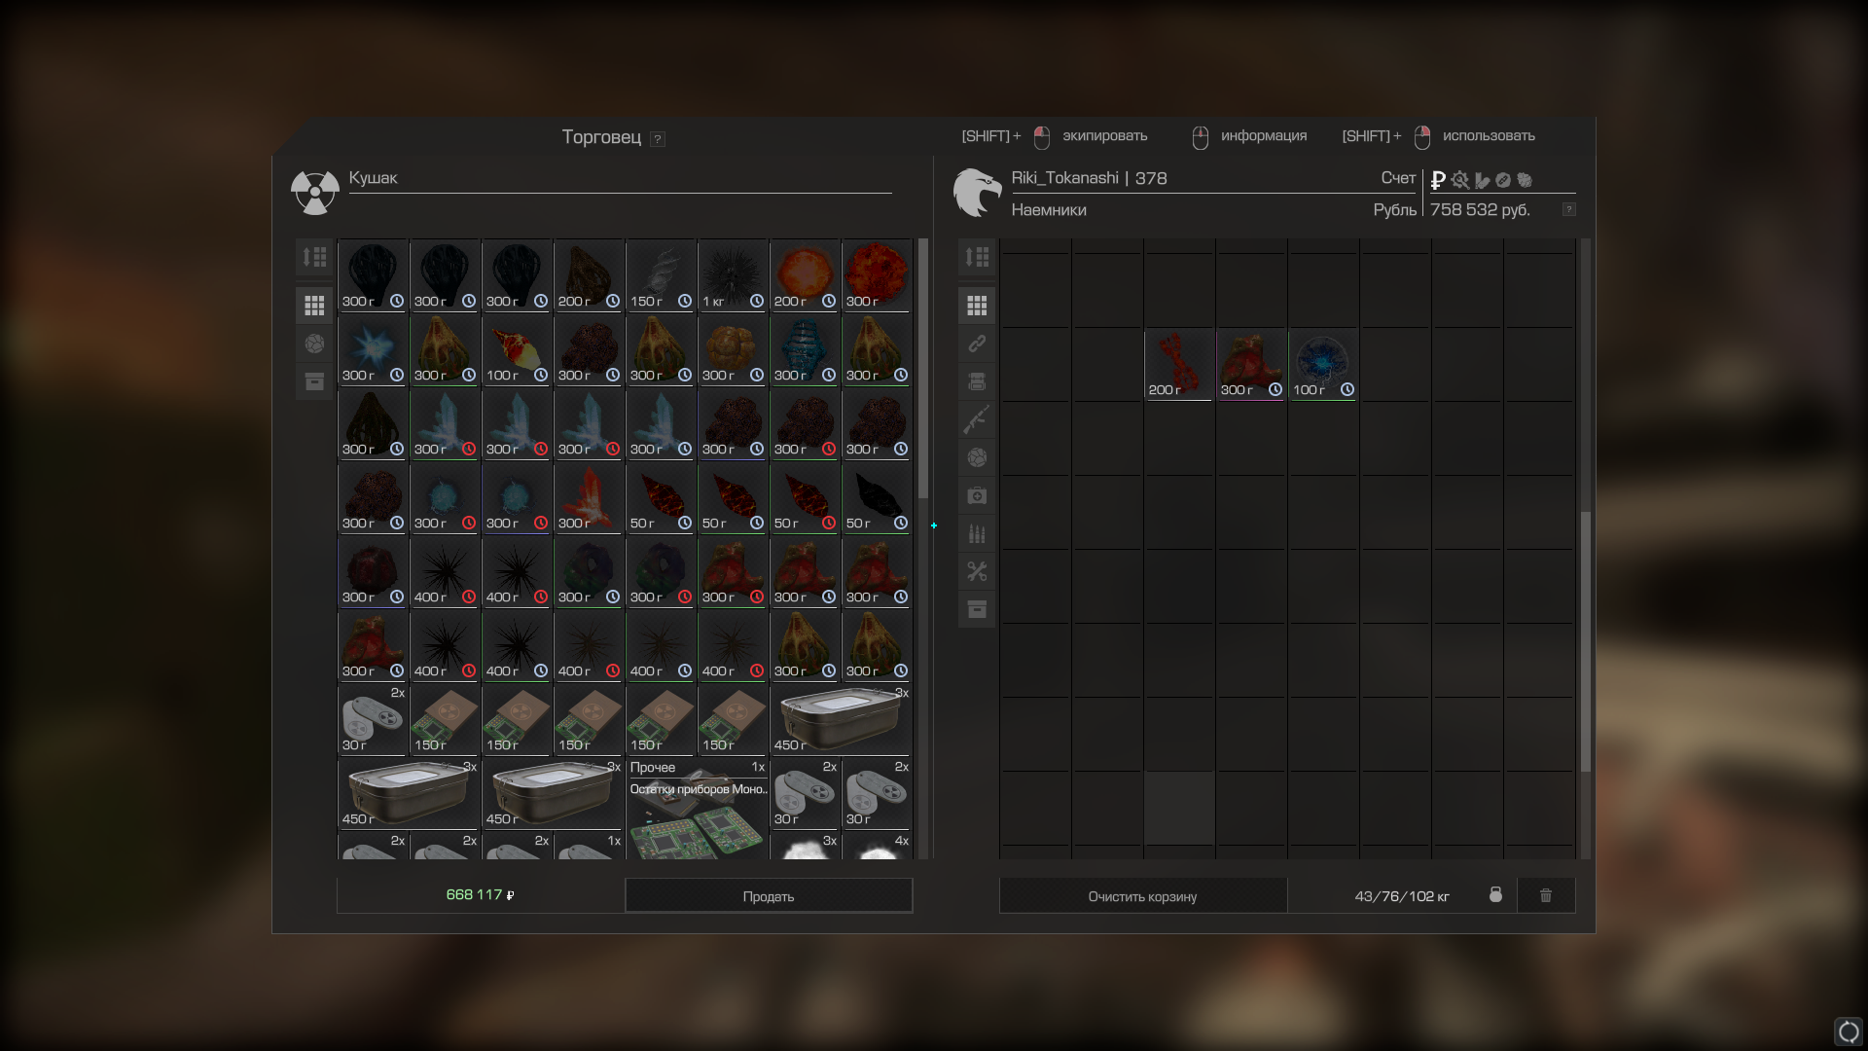Select ruble currency account icon
The width and height of the screenshot is (1868, 1051).
(x=1438, y=180)
